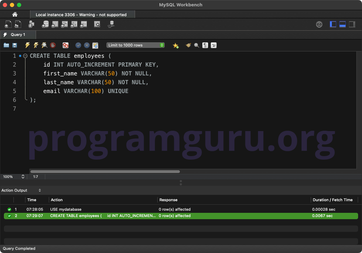Viewport: 362px width, 253px height.
Task: Open find panel magnifier icon
Action: (197, 45)
